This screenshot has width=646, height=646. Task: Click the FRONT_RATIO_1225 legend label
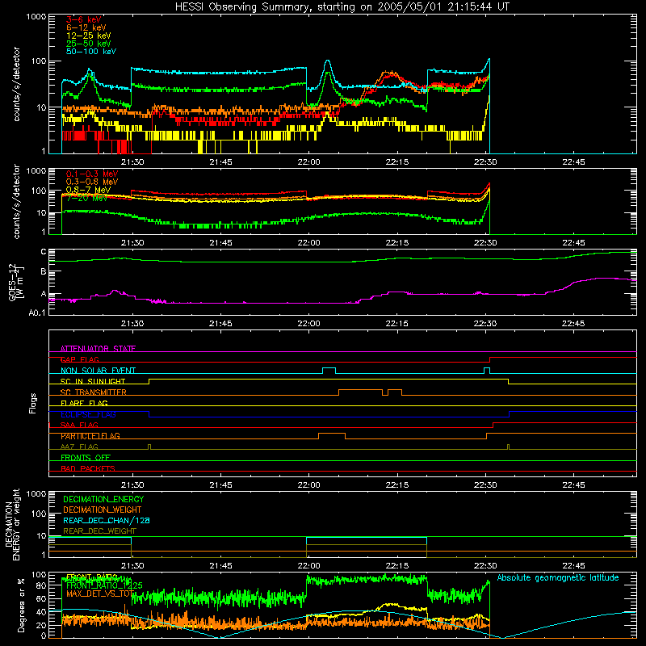104,585
